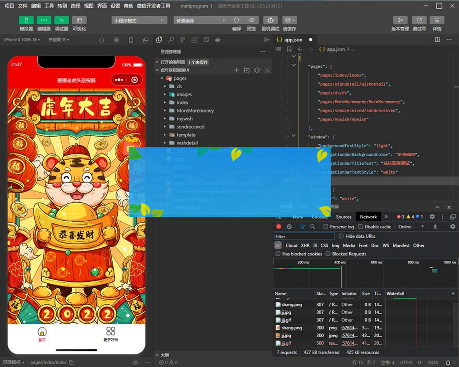Switch to the Sources devtools tab
Screen dimensions: 459x367
coord(343,217)
